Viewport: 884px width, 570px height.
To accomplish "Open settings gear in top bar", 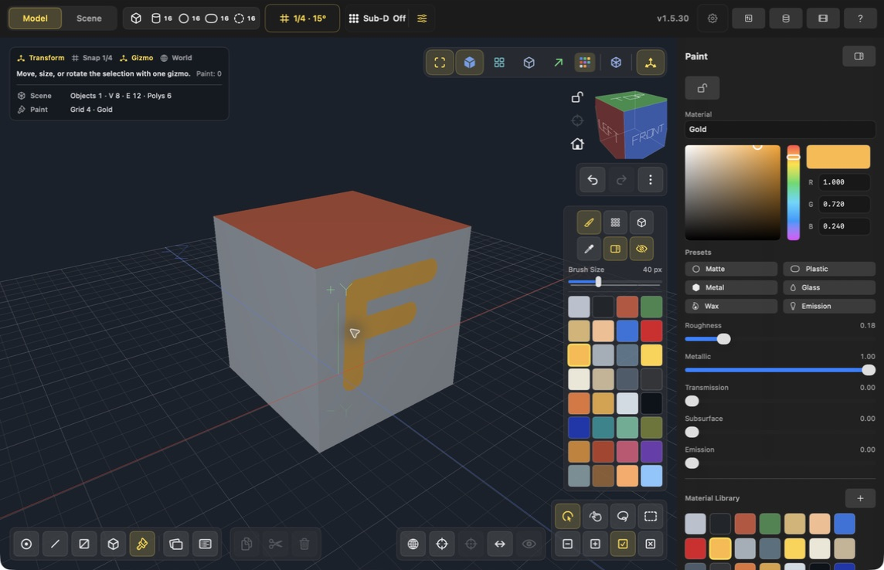I will click(x=712, y=18).
